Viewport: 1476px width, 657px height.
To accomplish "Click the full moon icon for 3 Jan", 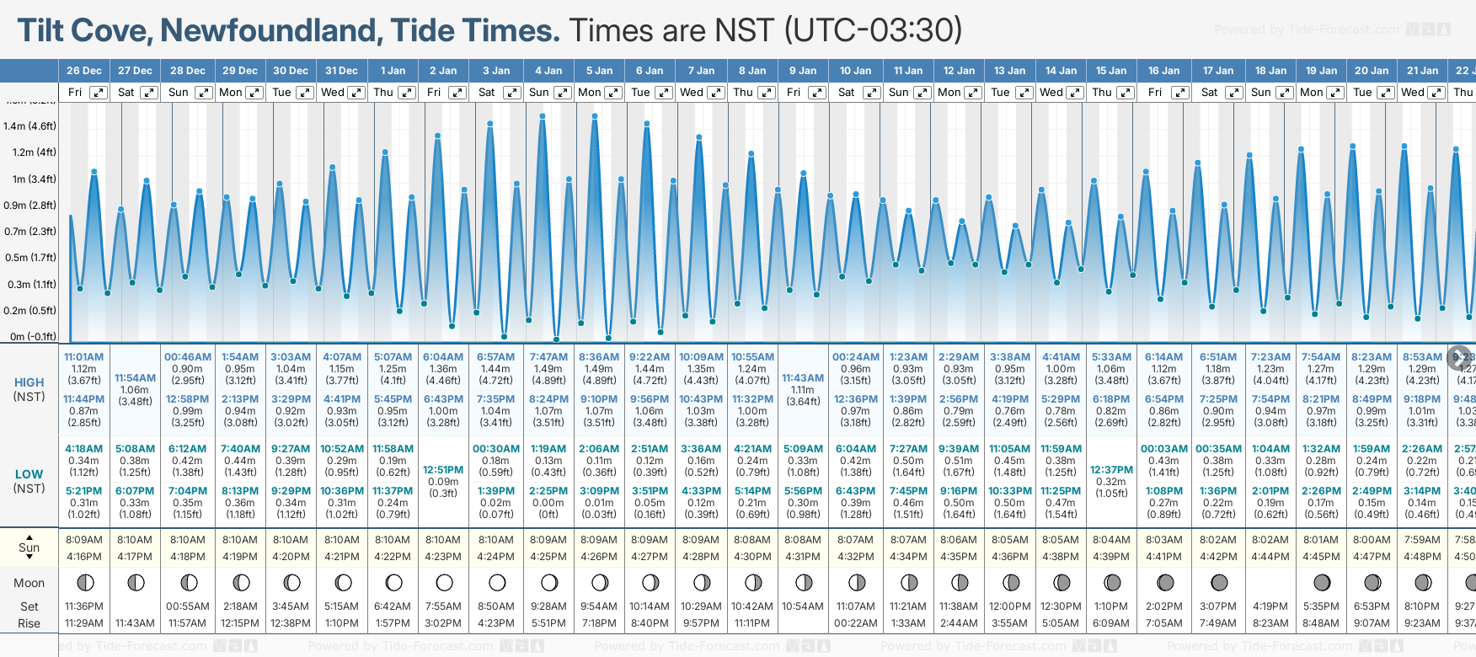I will [x=497, y=582].
